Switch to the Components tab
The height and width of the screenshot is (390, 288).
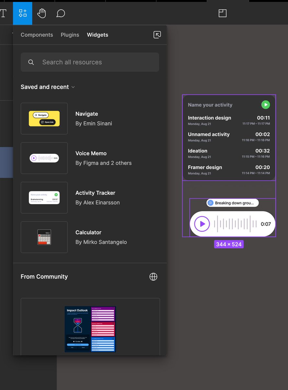(37, 35)
